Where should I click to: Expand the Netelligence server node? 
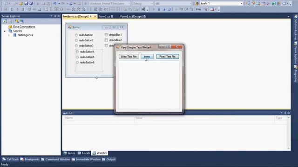[x=9, y=35]
